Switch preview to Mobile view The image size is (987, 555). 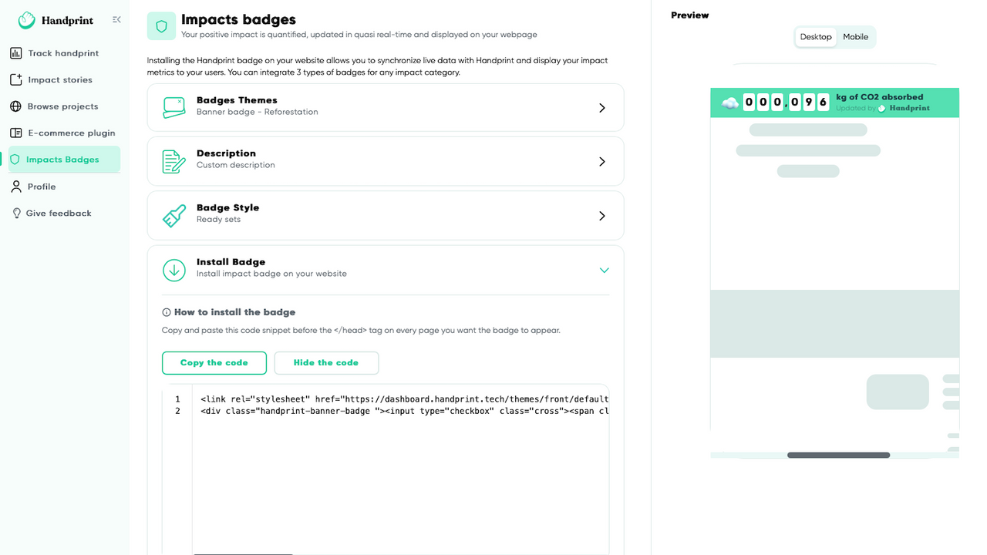click(855, 36)
